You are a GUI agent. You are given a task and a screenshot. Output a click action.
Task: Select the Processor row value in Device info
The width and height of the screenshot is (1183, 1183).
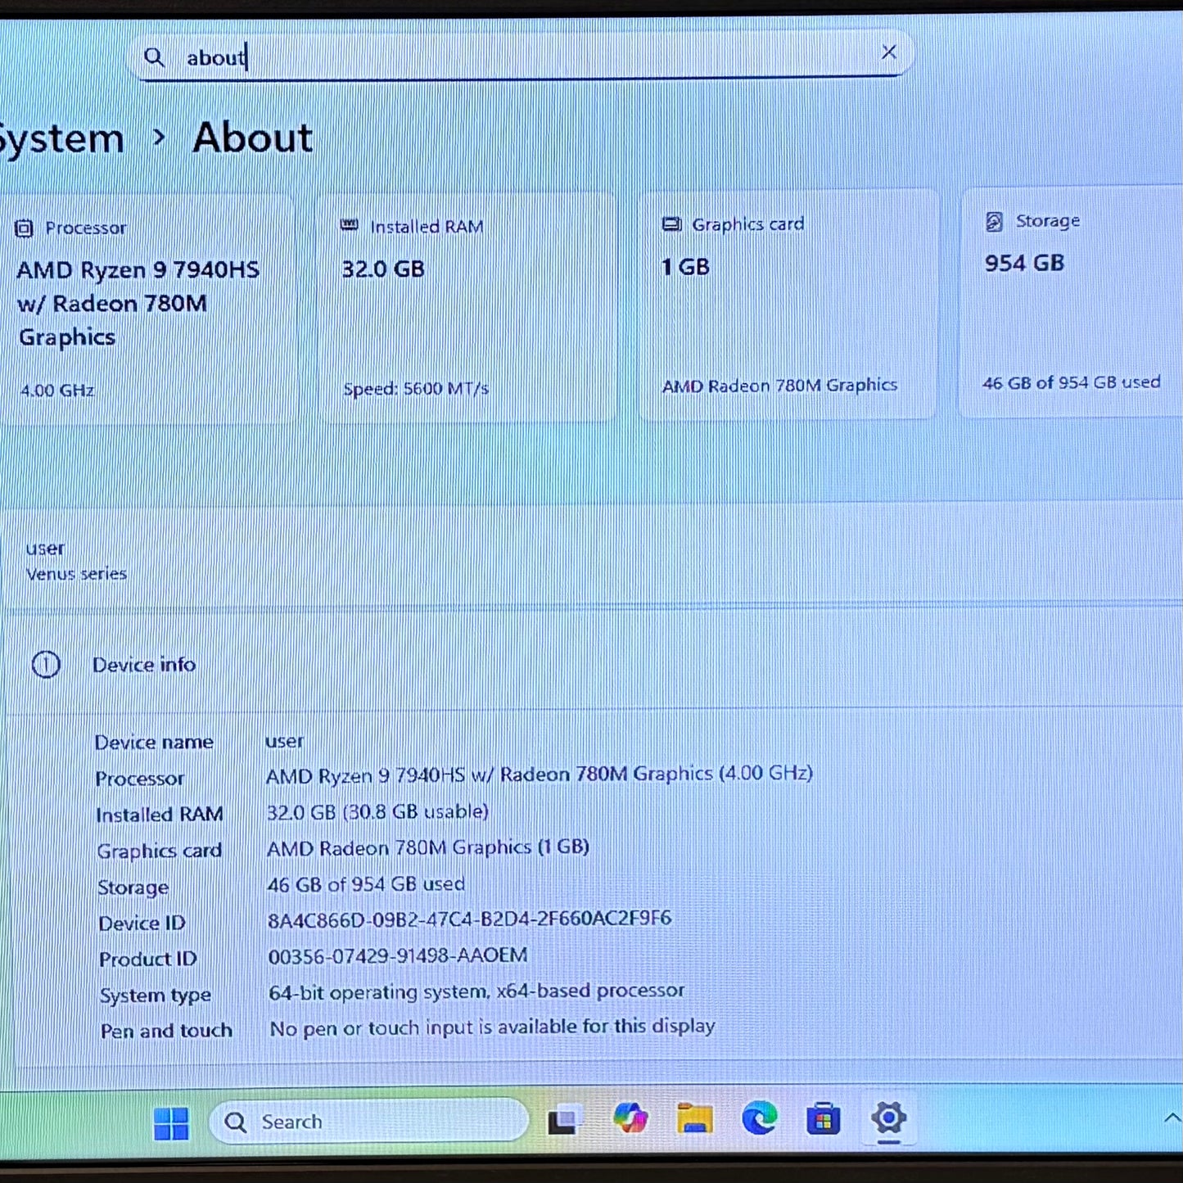[x=539, y=774]
